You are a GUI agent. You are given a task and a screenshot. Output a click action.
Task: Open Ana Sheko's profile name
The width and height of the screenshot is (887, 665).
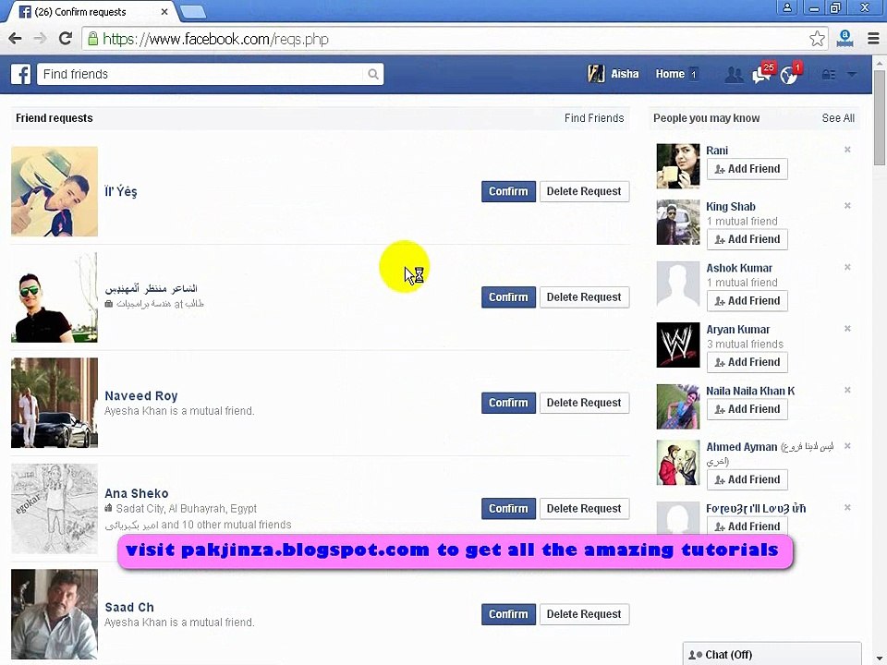tap(137, 493)
